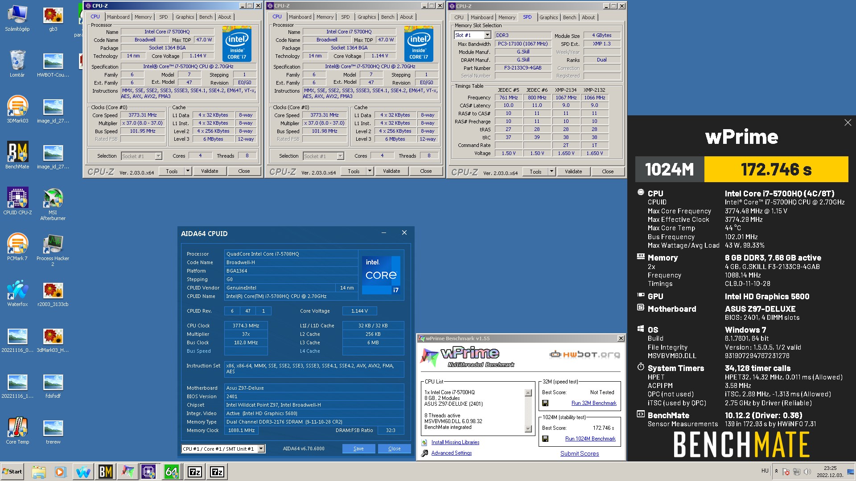The width and height of the screenshot is (856, 481).
Task: Switch to Waterfox in the taskbar
Action: [83, 472]
